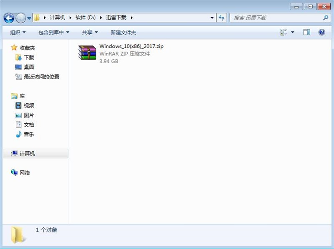Click 新建文件夹 to create a folder
Image resolution: width=334 pixels, height=249 pixels.
123,32
